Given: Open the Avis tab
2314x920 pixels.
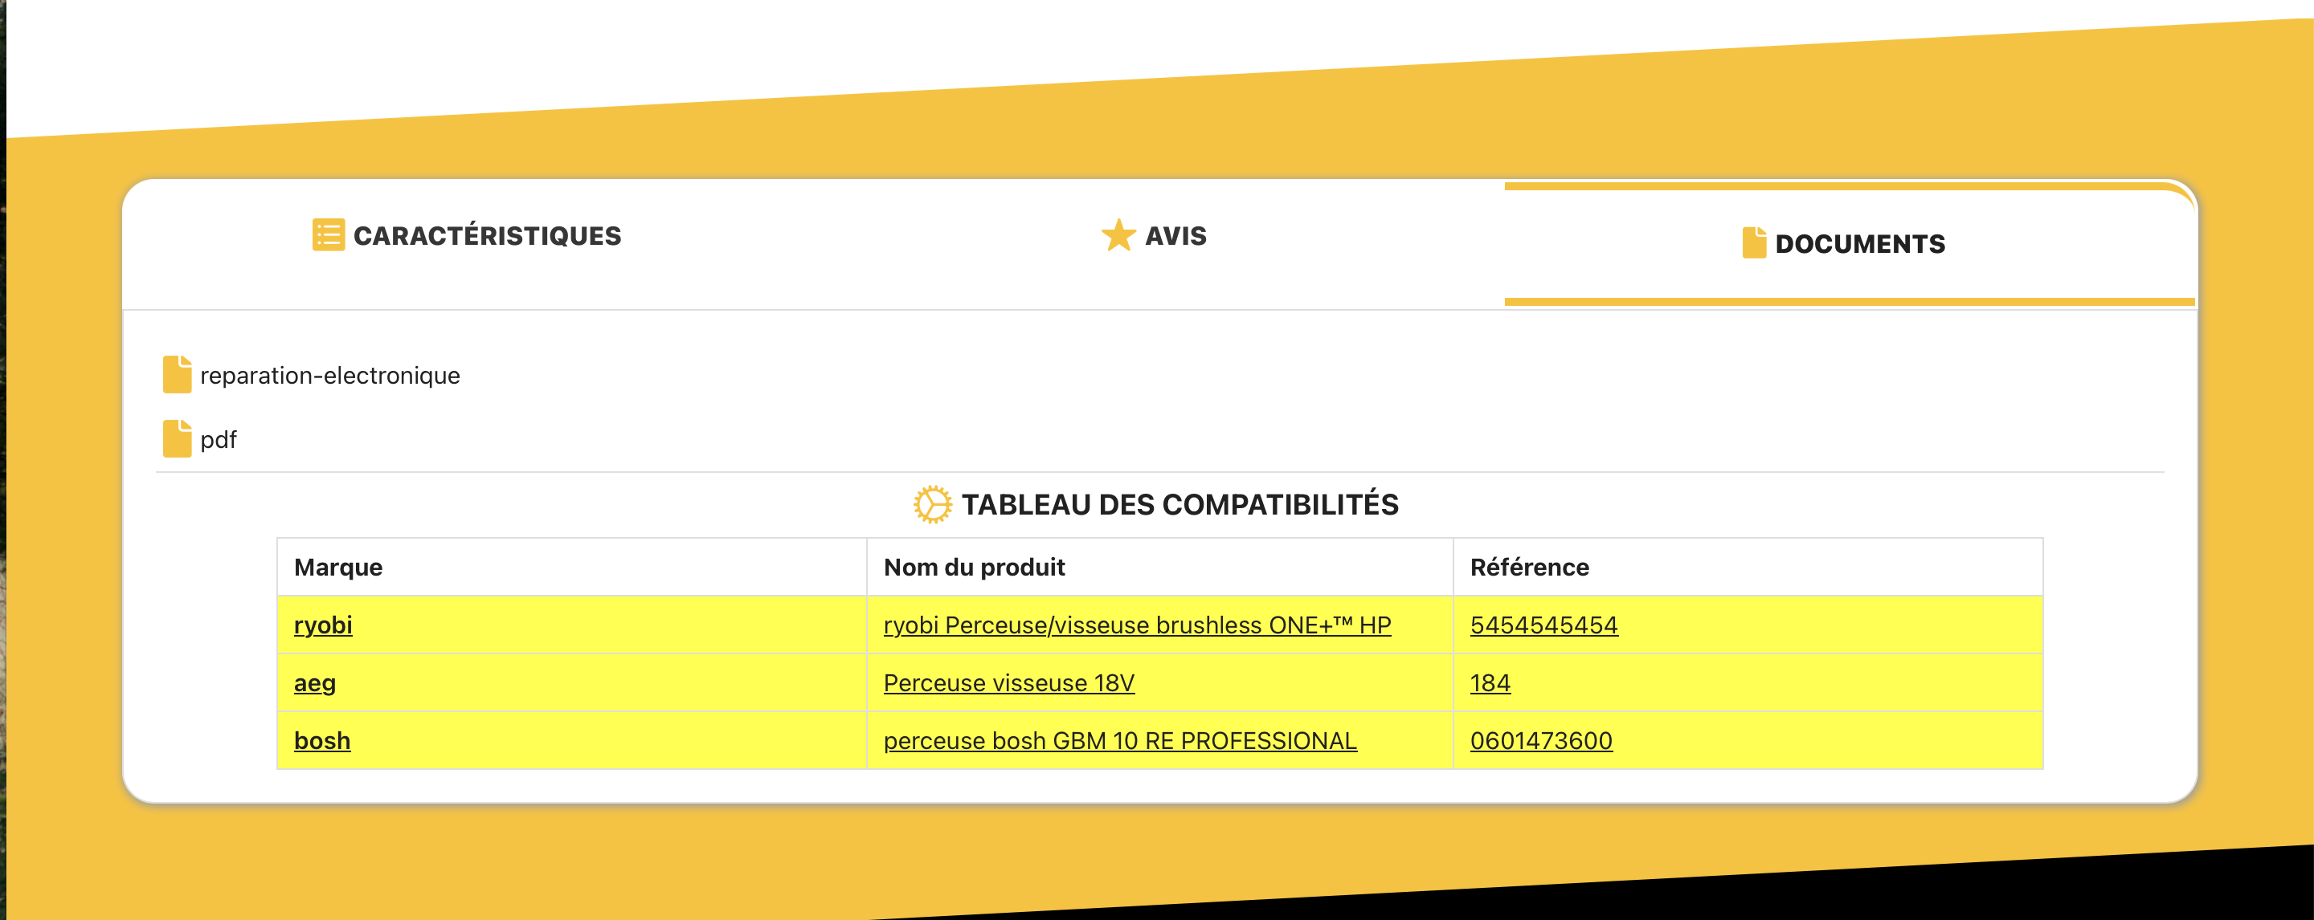Looking at the screenshot, I should [1175, 236].
